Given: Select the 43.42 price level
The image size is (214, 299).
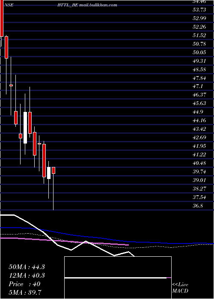Looking at the screenshot, I should click(x=199, y=129).
